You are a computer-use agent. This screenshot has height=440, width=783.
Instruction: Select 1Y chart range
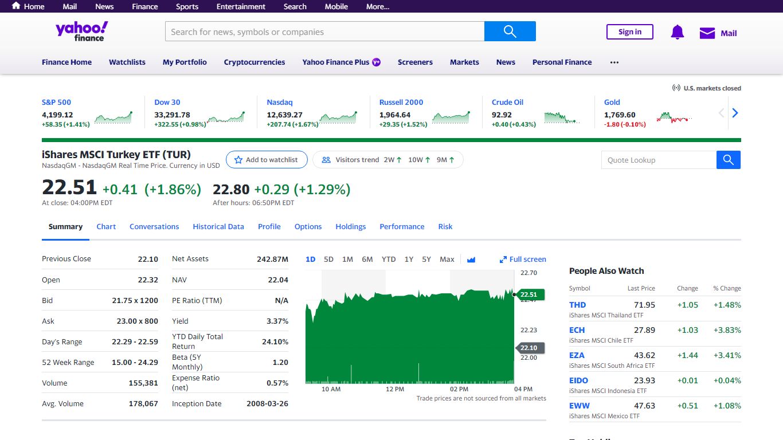[x=409, y=260]
